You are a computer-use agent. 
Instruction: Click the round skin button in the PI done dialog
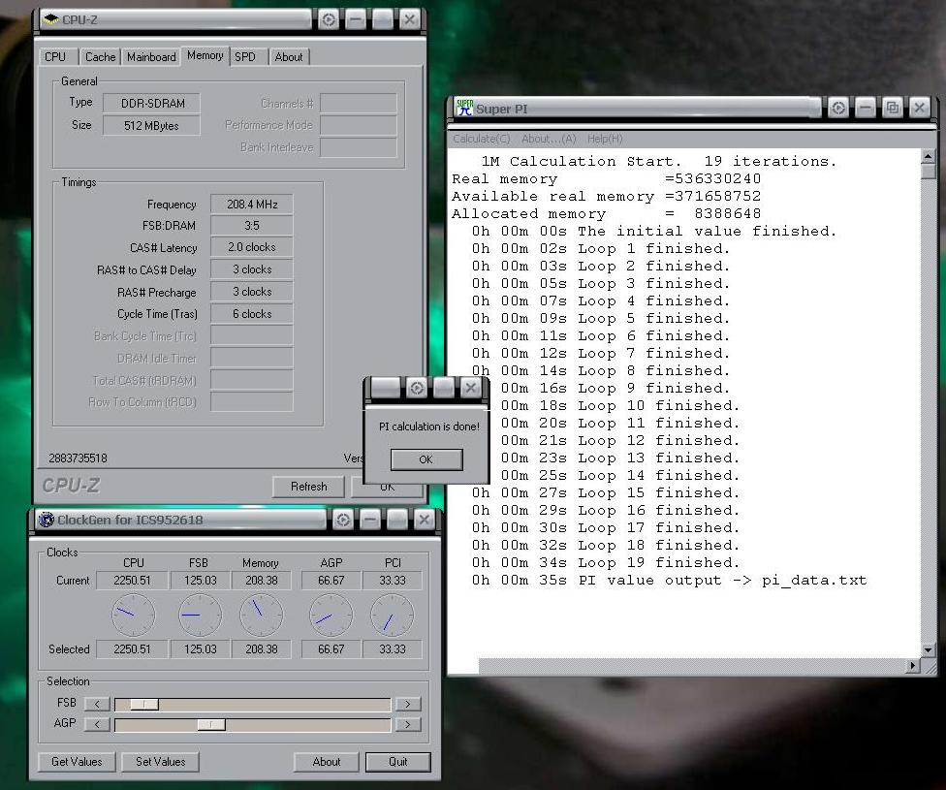[x=416, y=388]
